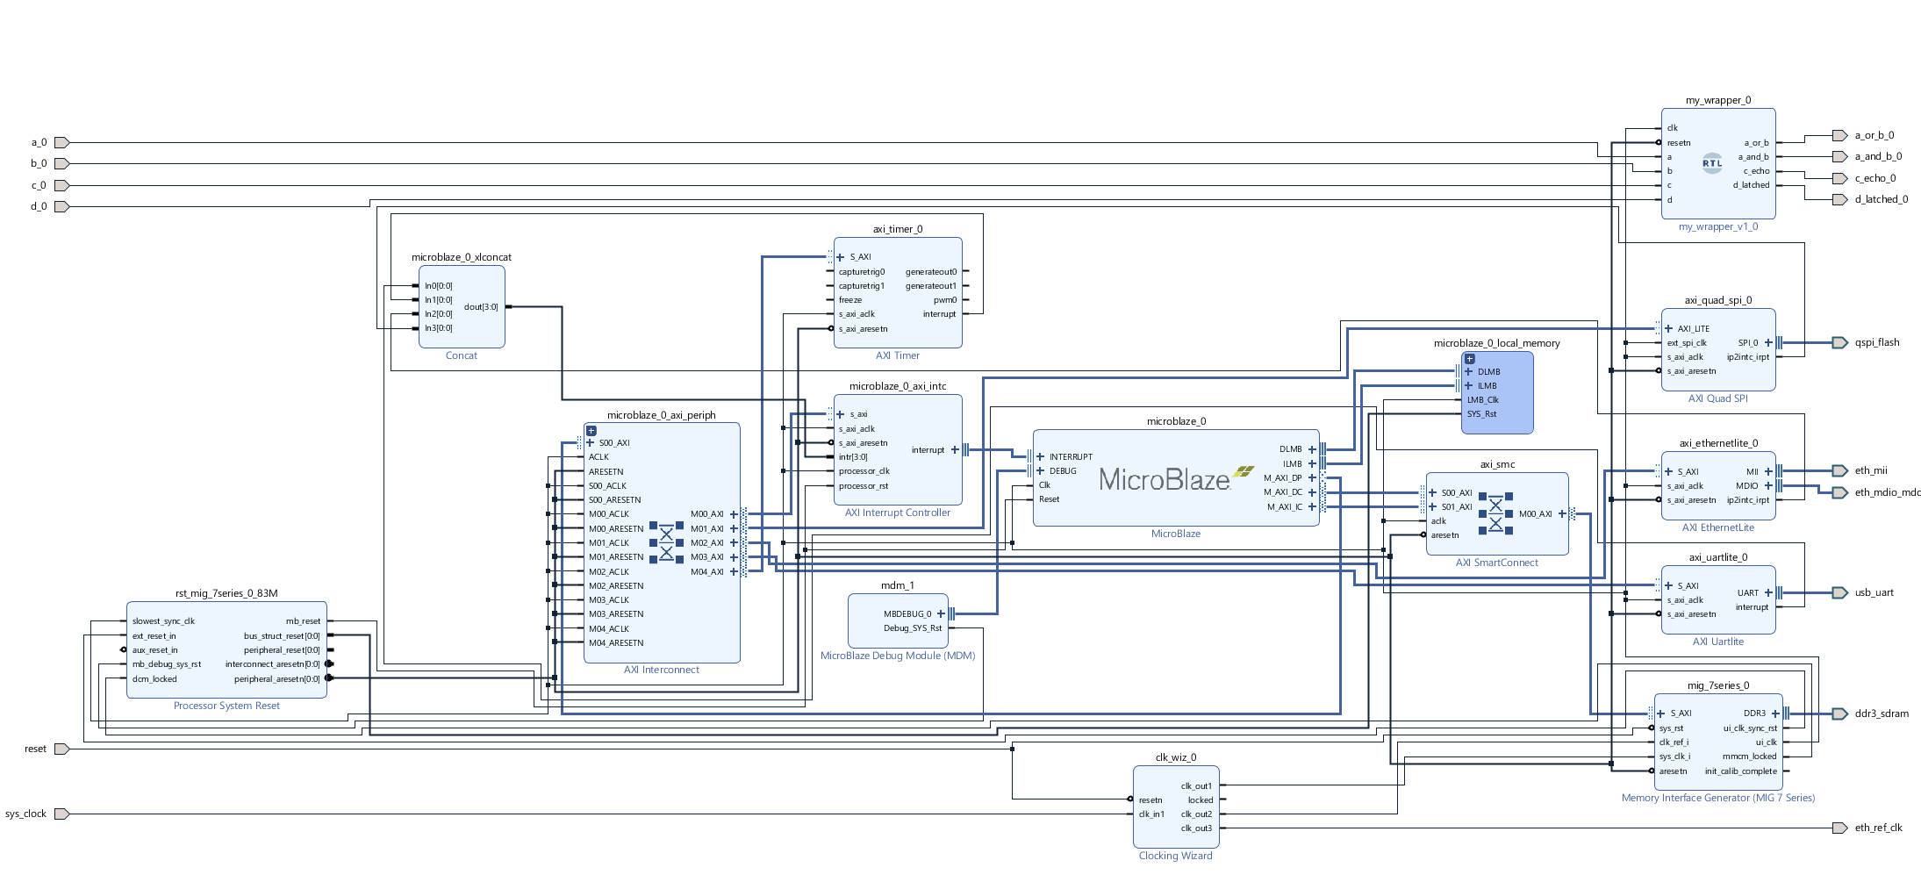This screenshot has height=882, width=1921.
Task: Click the AXI Quad SPI label
Action: [x=1718, y=398]
